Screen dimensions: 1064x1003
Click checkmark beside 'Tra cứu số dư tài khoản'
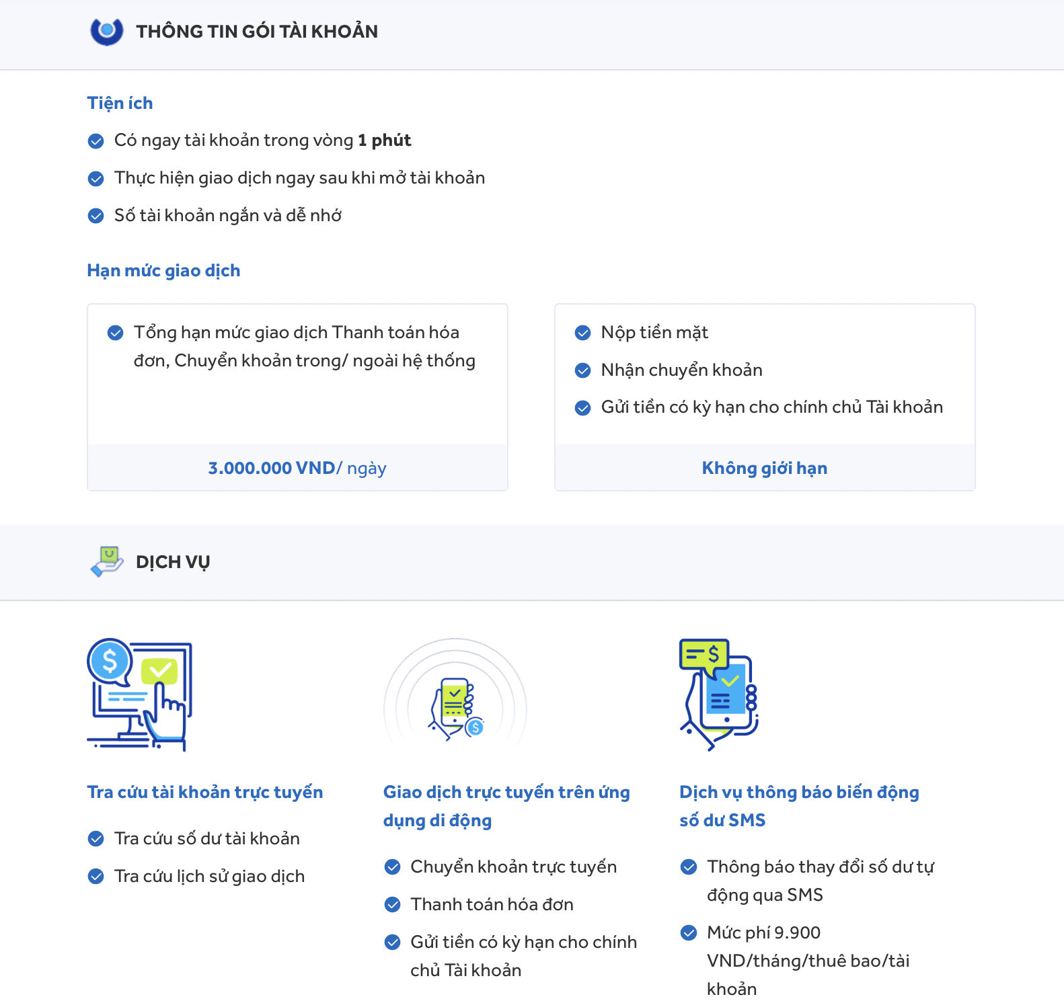pos(96,839)
